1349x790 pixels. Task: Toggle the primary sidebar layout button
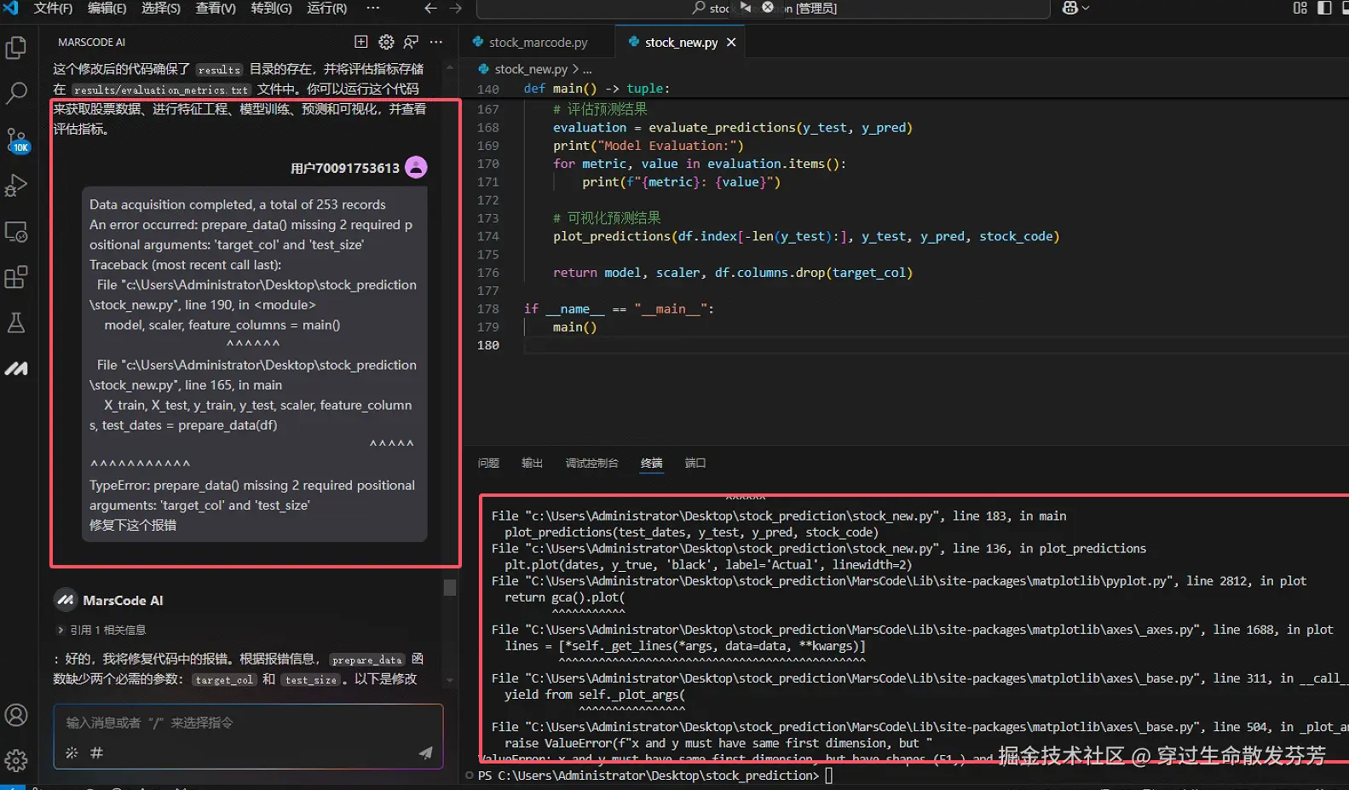pos(1324,8)
